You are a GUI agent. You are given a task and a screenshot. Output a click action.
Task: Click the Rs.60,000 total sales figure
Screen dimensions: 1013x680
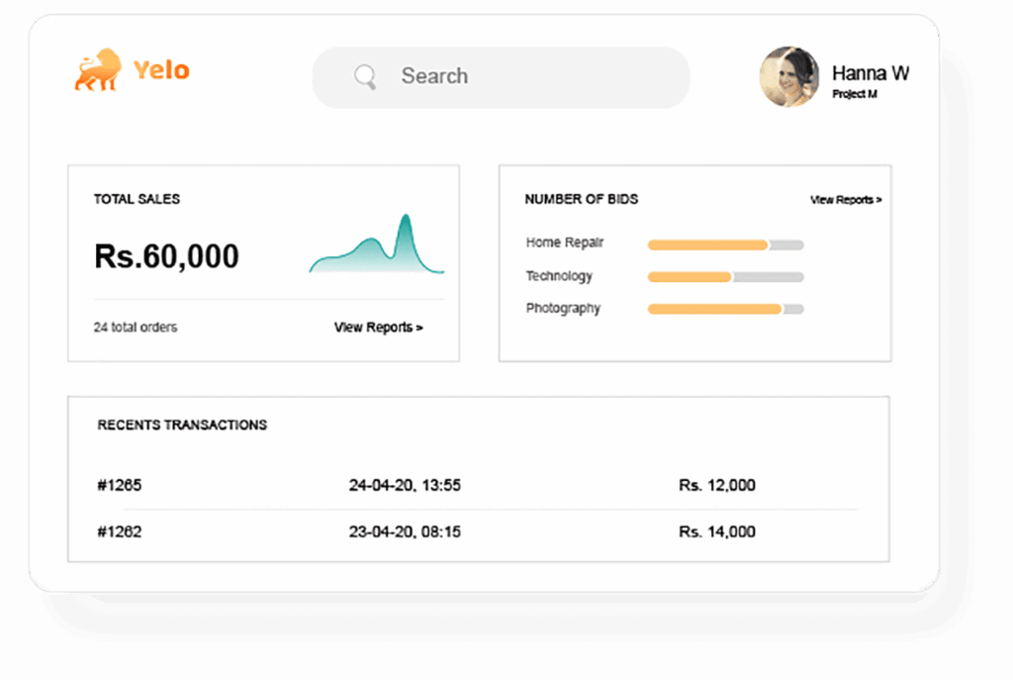coord(166,256)
